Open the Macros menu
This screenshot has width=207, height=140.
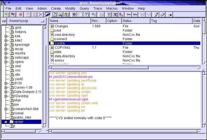point(112,8)
